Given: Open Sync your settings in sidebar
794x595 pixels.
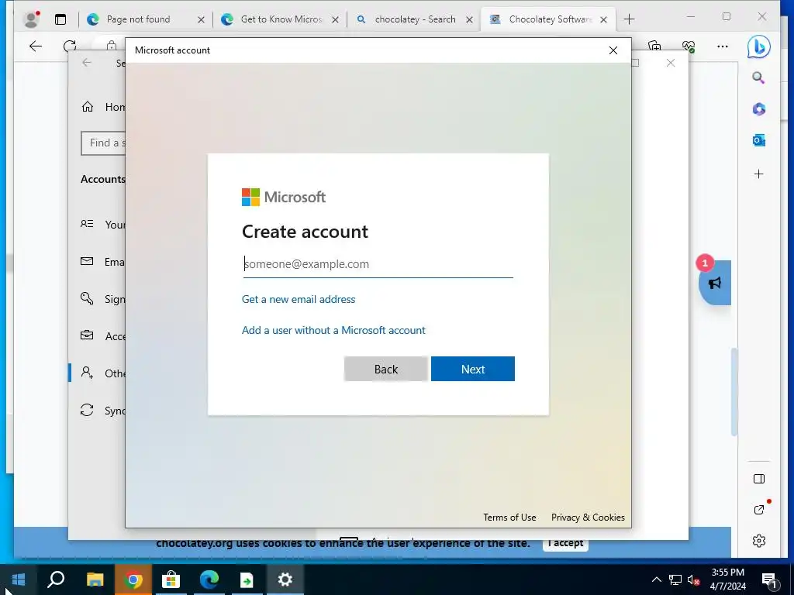Looking at the screenshot, I should pyautogui.click(x=103, y=411).
